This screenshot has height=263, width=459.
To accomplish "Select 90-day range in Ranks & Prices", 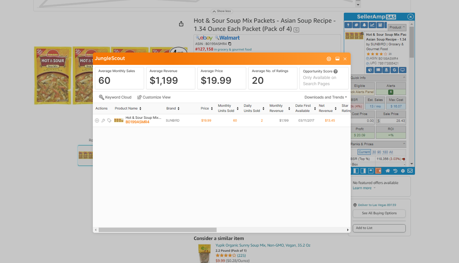I will pyautogui.click(x=379, y=152).
